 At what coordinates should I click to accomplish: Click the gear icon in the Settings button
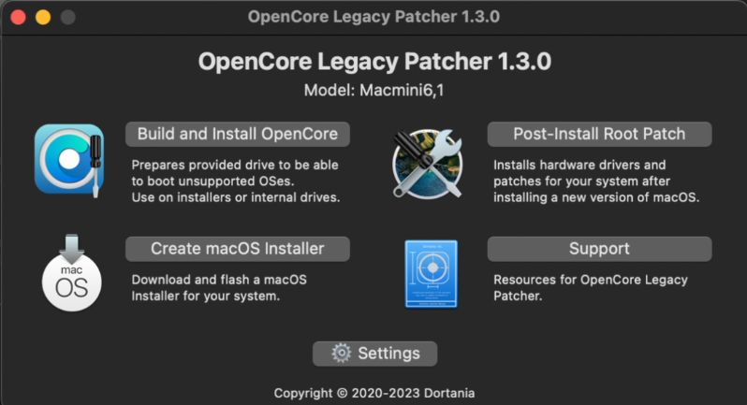[341, 354]
